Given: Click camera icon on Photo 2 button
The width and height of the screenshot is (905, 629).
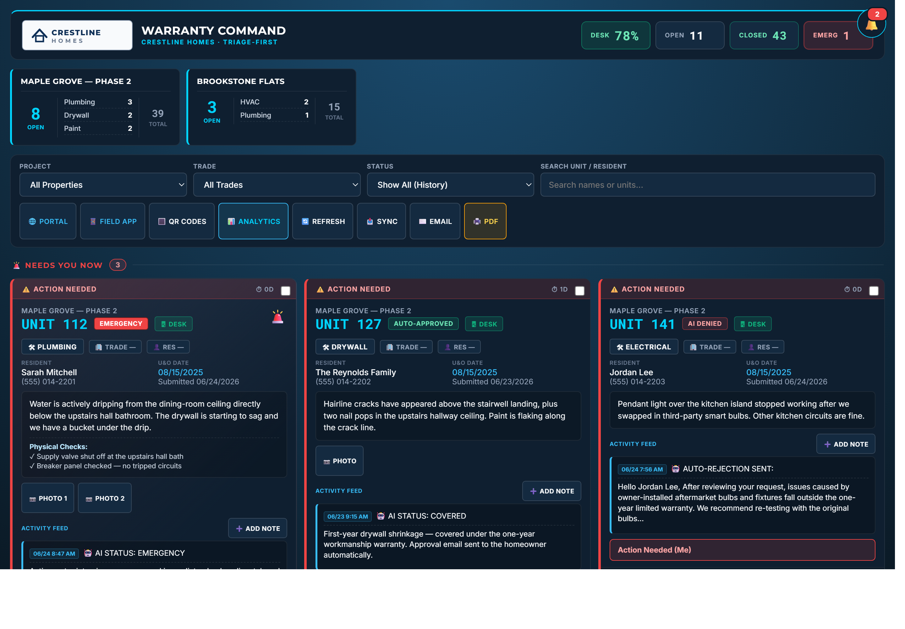Looking at the screenshot, I should [89, 499].
